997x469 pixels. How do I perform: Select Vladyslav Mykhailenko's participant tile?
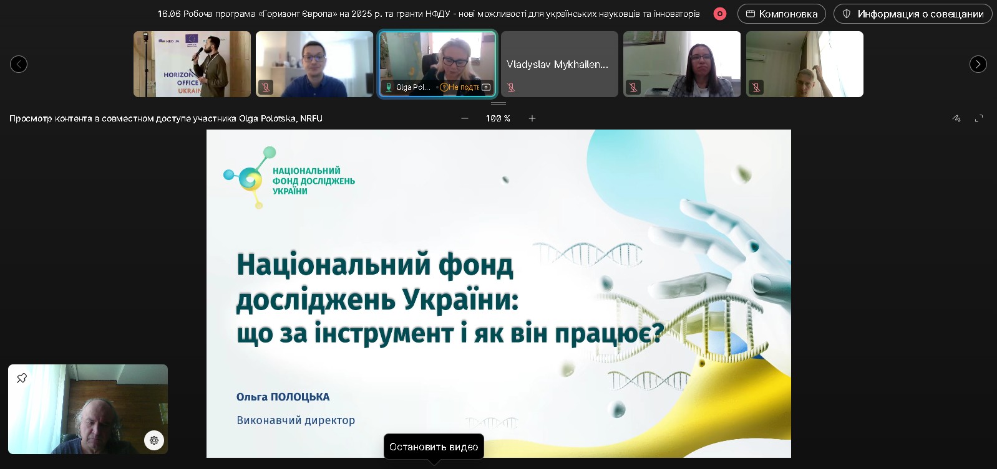560,64
